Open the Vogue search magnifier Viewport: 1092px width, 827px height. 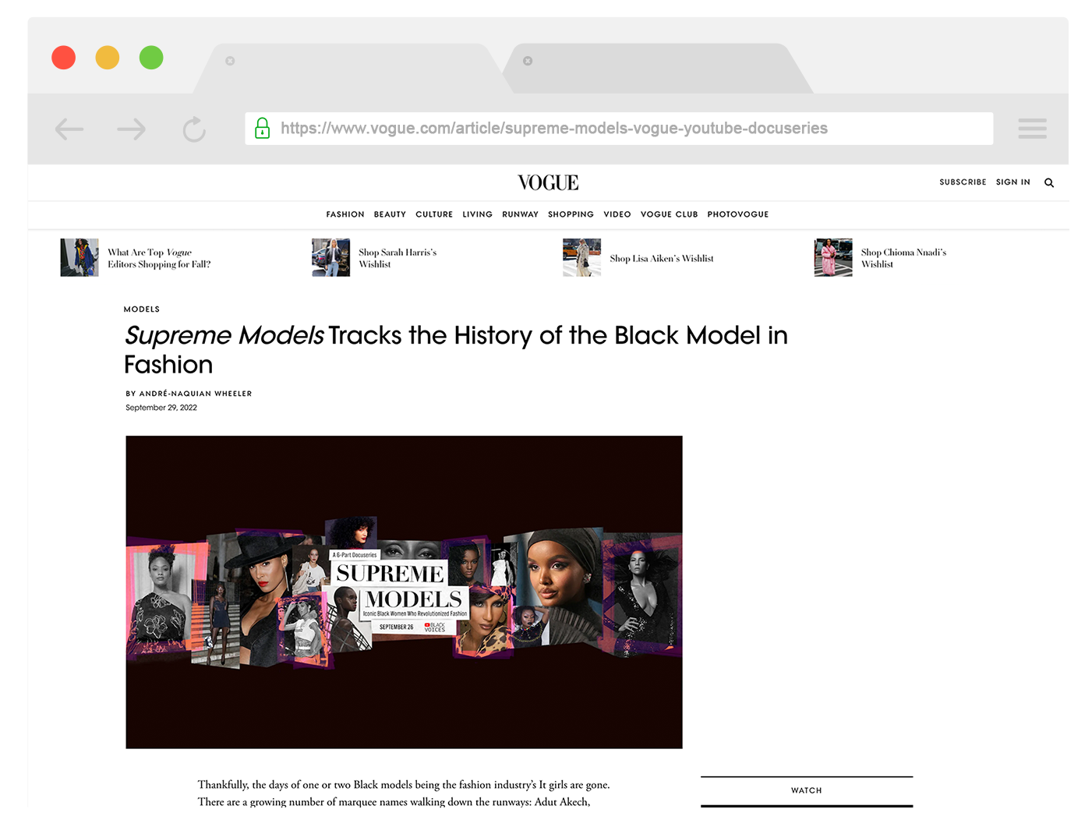click(x=1049, y=182)
